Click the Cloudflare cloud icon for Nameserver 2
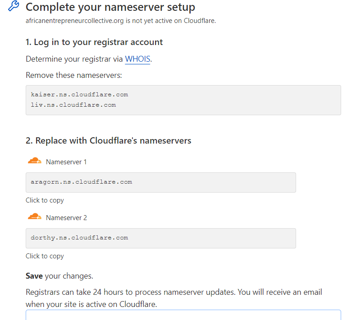This screenshot has height=320, width=347. click(35, 217)
